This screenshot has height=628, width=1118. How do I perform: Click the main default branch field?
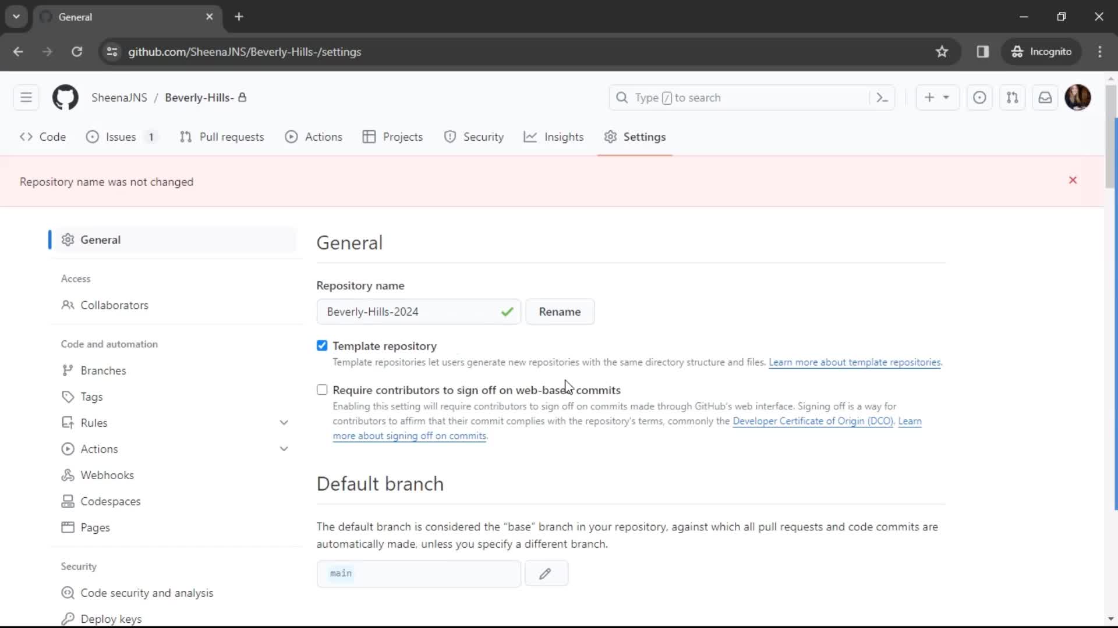click(419, 574)
